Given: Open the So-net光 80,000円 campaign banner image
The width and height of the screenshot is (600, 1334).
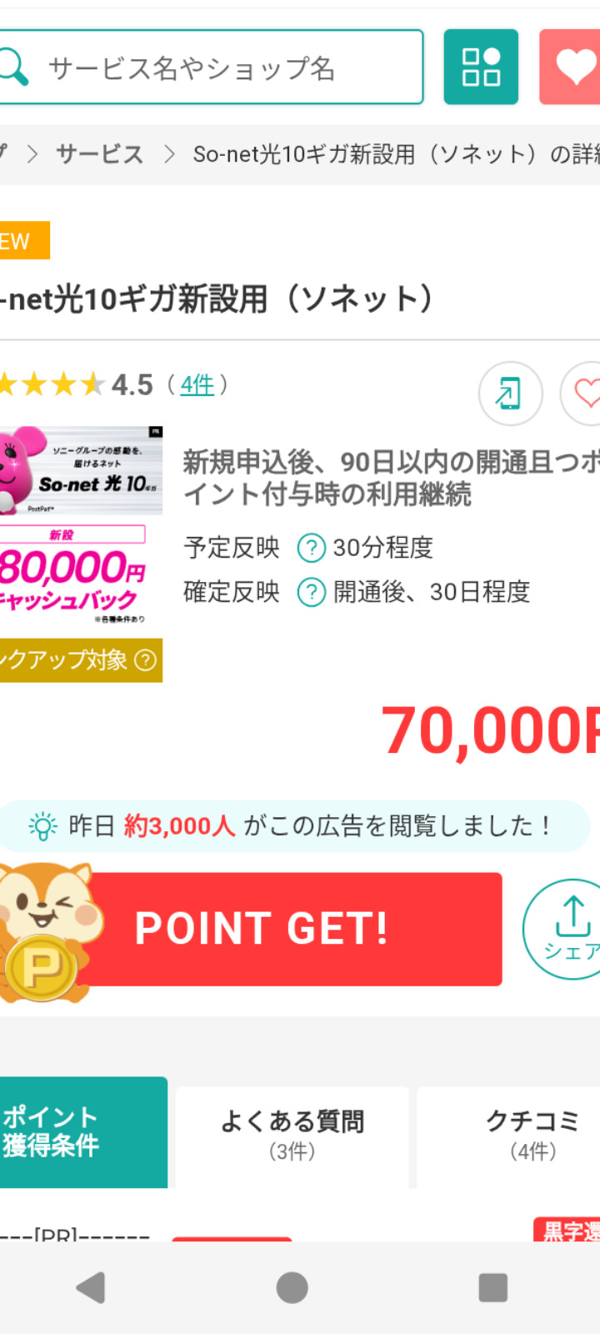Looking at the screenshot, I should (x=81, y=525).
